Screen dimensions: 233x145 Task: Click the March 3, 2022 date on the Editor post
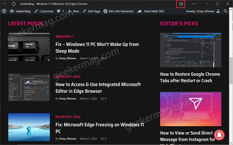(x=89, y=99)
